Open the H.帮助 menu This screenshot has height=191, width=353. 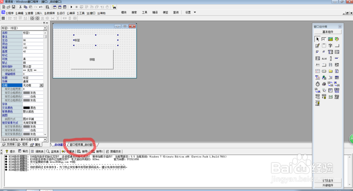click(102, 13)
